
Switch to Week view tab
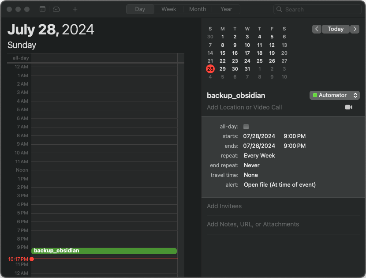pyautogui.click(x=169, y=9)
